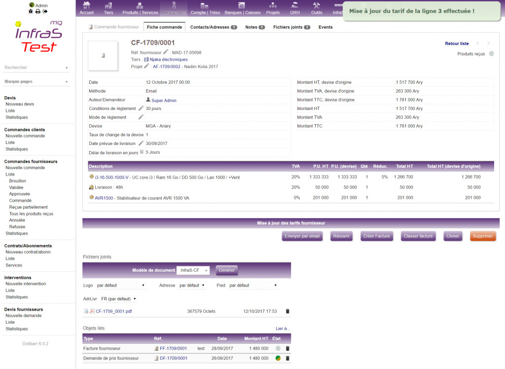Delete CF-1709_0001.pdf with its trash icon
Viewport: 505px width, 369px height.
pos(288,311)
